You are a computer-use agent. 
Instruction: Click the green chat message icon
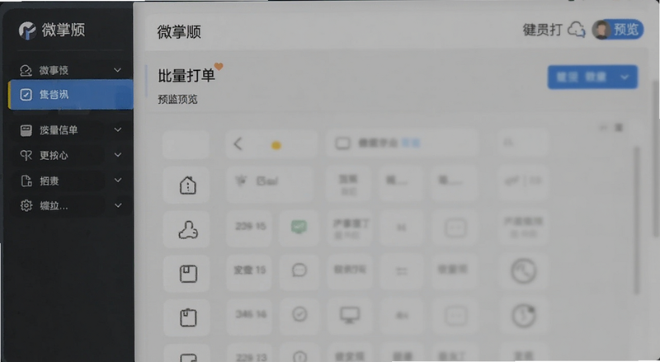[299, 228]
